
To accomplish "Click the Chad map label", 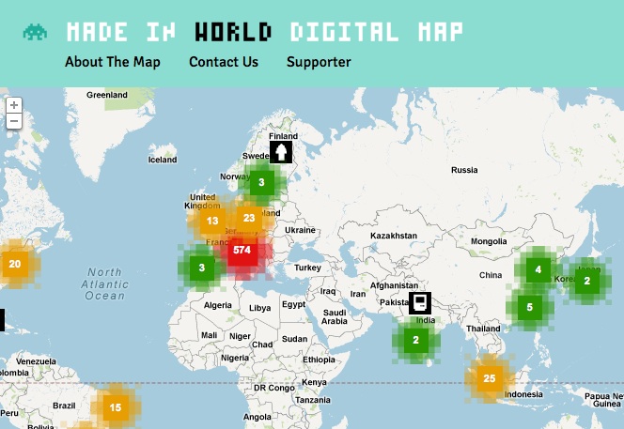I will [x=262, y=345].
